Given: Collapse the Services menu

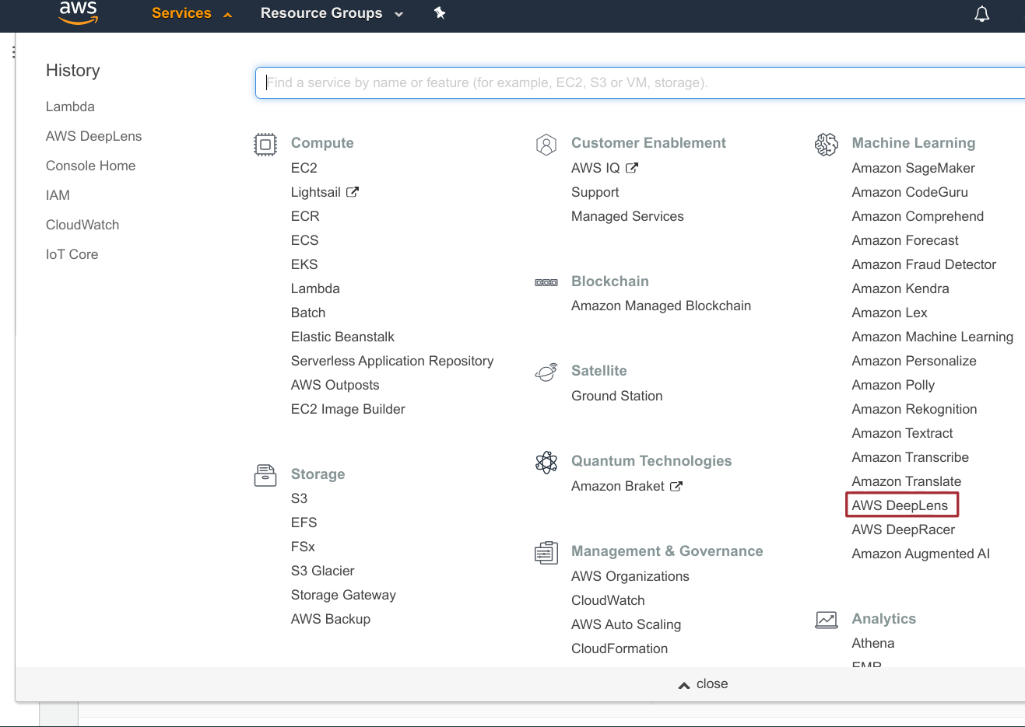Looking at the screenshot, I should (191, 13).
